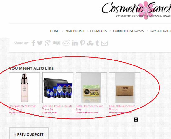Click the Cellar Door Soap product thumbnail

pos(91,88)
